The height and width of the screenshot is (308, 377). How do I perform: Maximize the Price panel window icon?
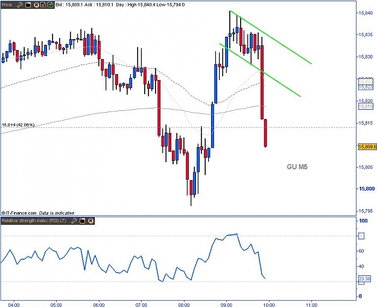[28, 5]
